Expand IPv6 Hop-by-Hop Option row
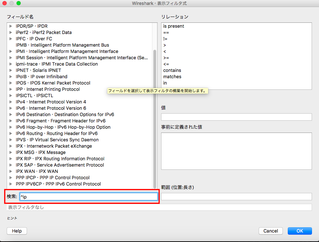This screenshot has height=242, width=319. point(11,127)
